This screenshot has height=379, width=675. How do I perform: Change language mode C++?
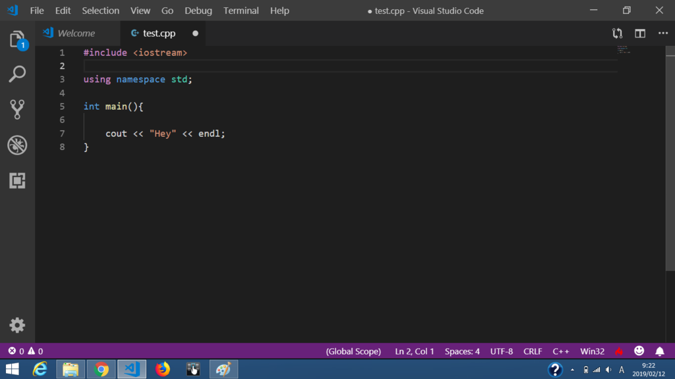tap(561, 351)
